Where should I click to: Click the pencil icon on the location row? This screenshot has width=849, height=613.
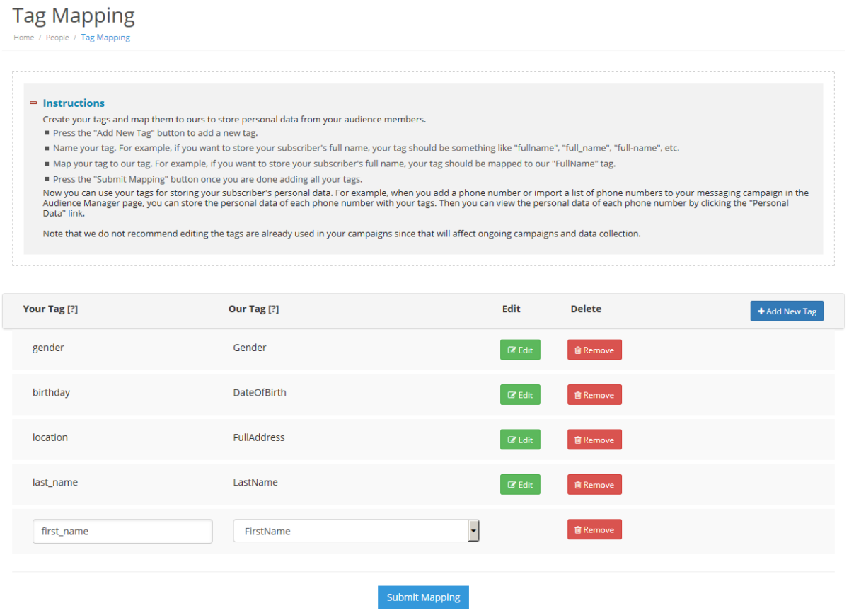(513, 439)
